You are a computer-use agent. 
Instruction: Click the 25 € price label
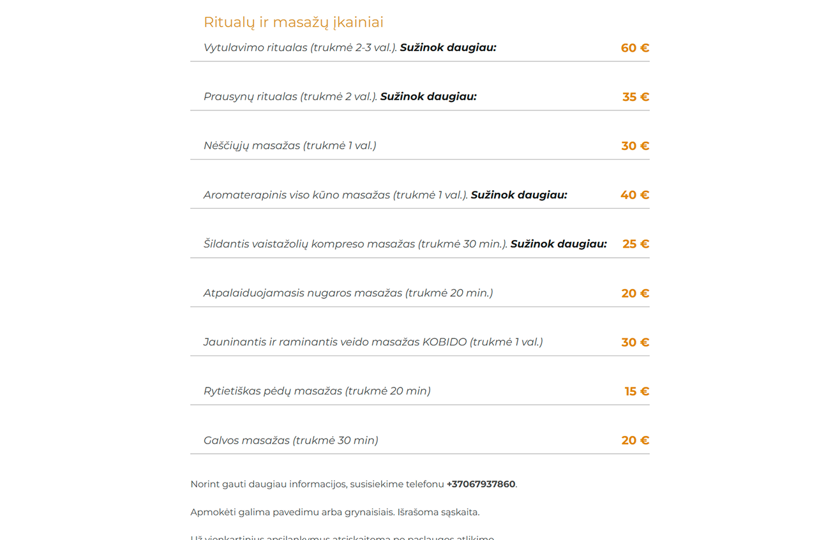click(635, 244)
